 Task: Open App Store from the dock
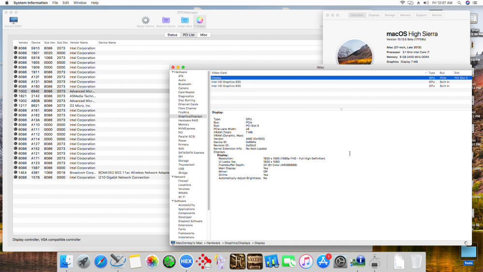[323, 261]
